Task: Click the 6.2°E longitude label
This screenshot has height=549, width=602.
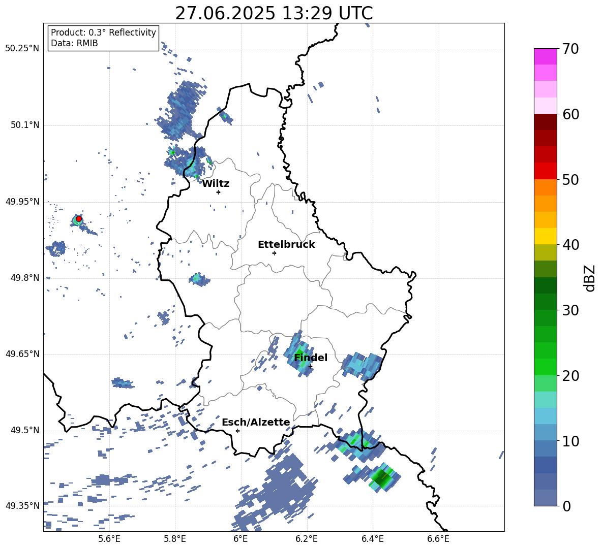Action: click(x=307, y=539)
